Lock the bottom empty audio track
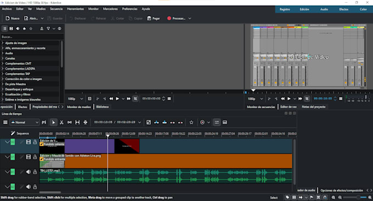The image size is (373, 201). 35,187
